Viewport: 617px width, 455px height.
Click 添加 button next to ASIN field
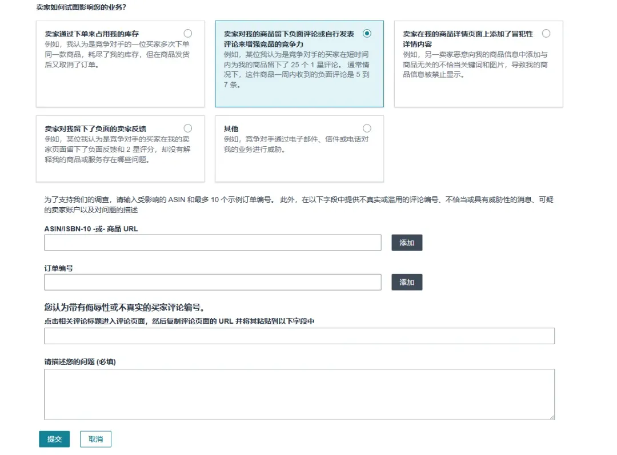[407, 243]
